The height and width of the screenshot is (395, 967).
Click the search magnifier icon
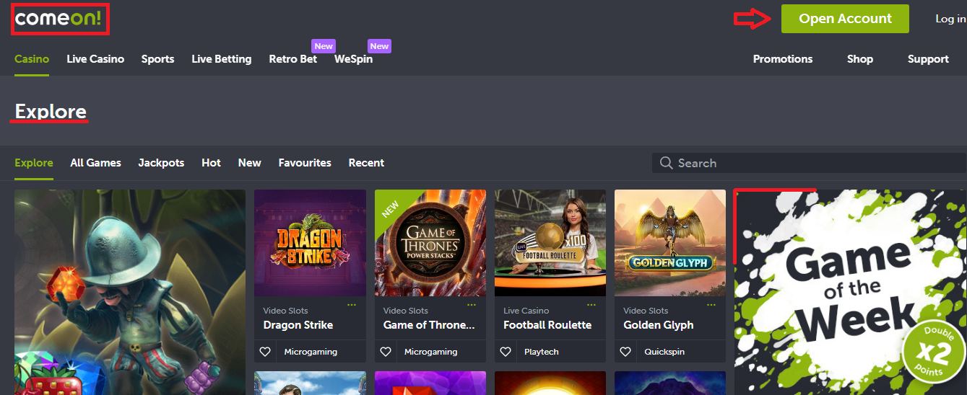point(666,163)
